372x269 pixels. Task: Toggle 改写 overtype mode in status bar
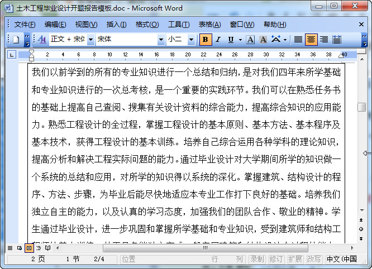coord(314,259)
